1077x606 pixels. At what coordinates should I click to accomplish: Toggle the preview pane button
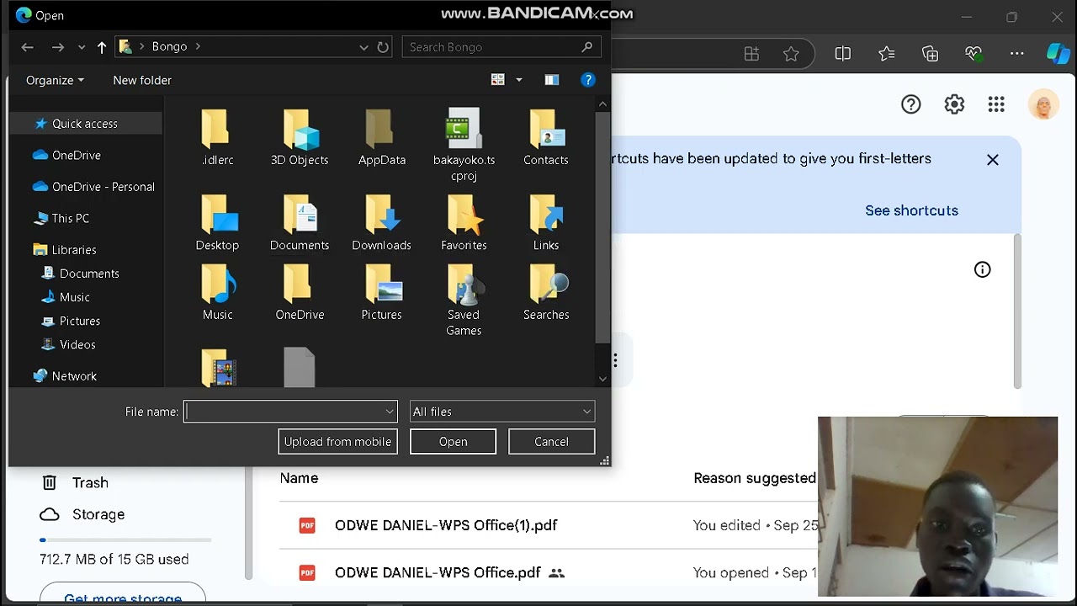click(x=552, y=80)
